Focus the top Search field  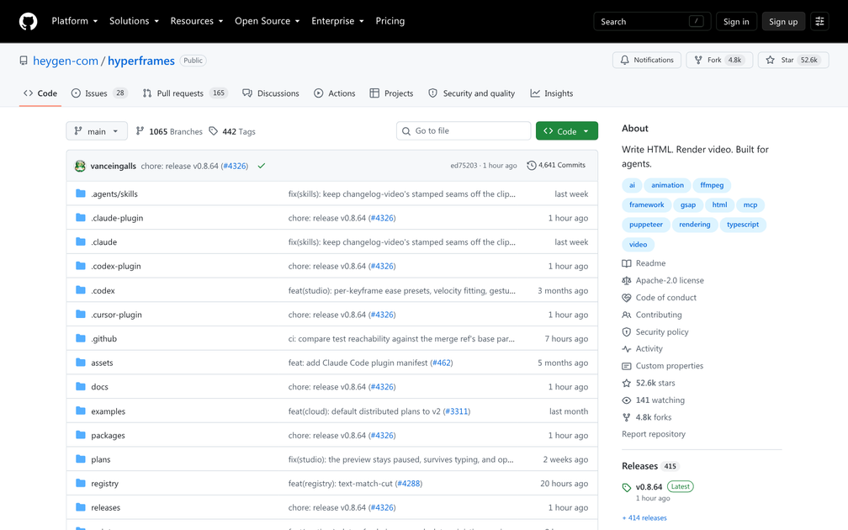652,21
